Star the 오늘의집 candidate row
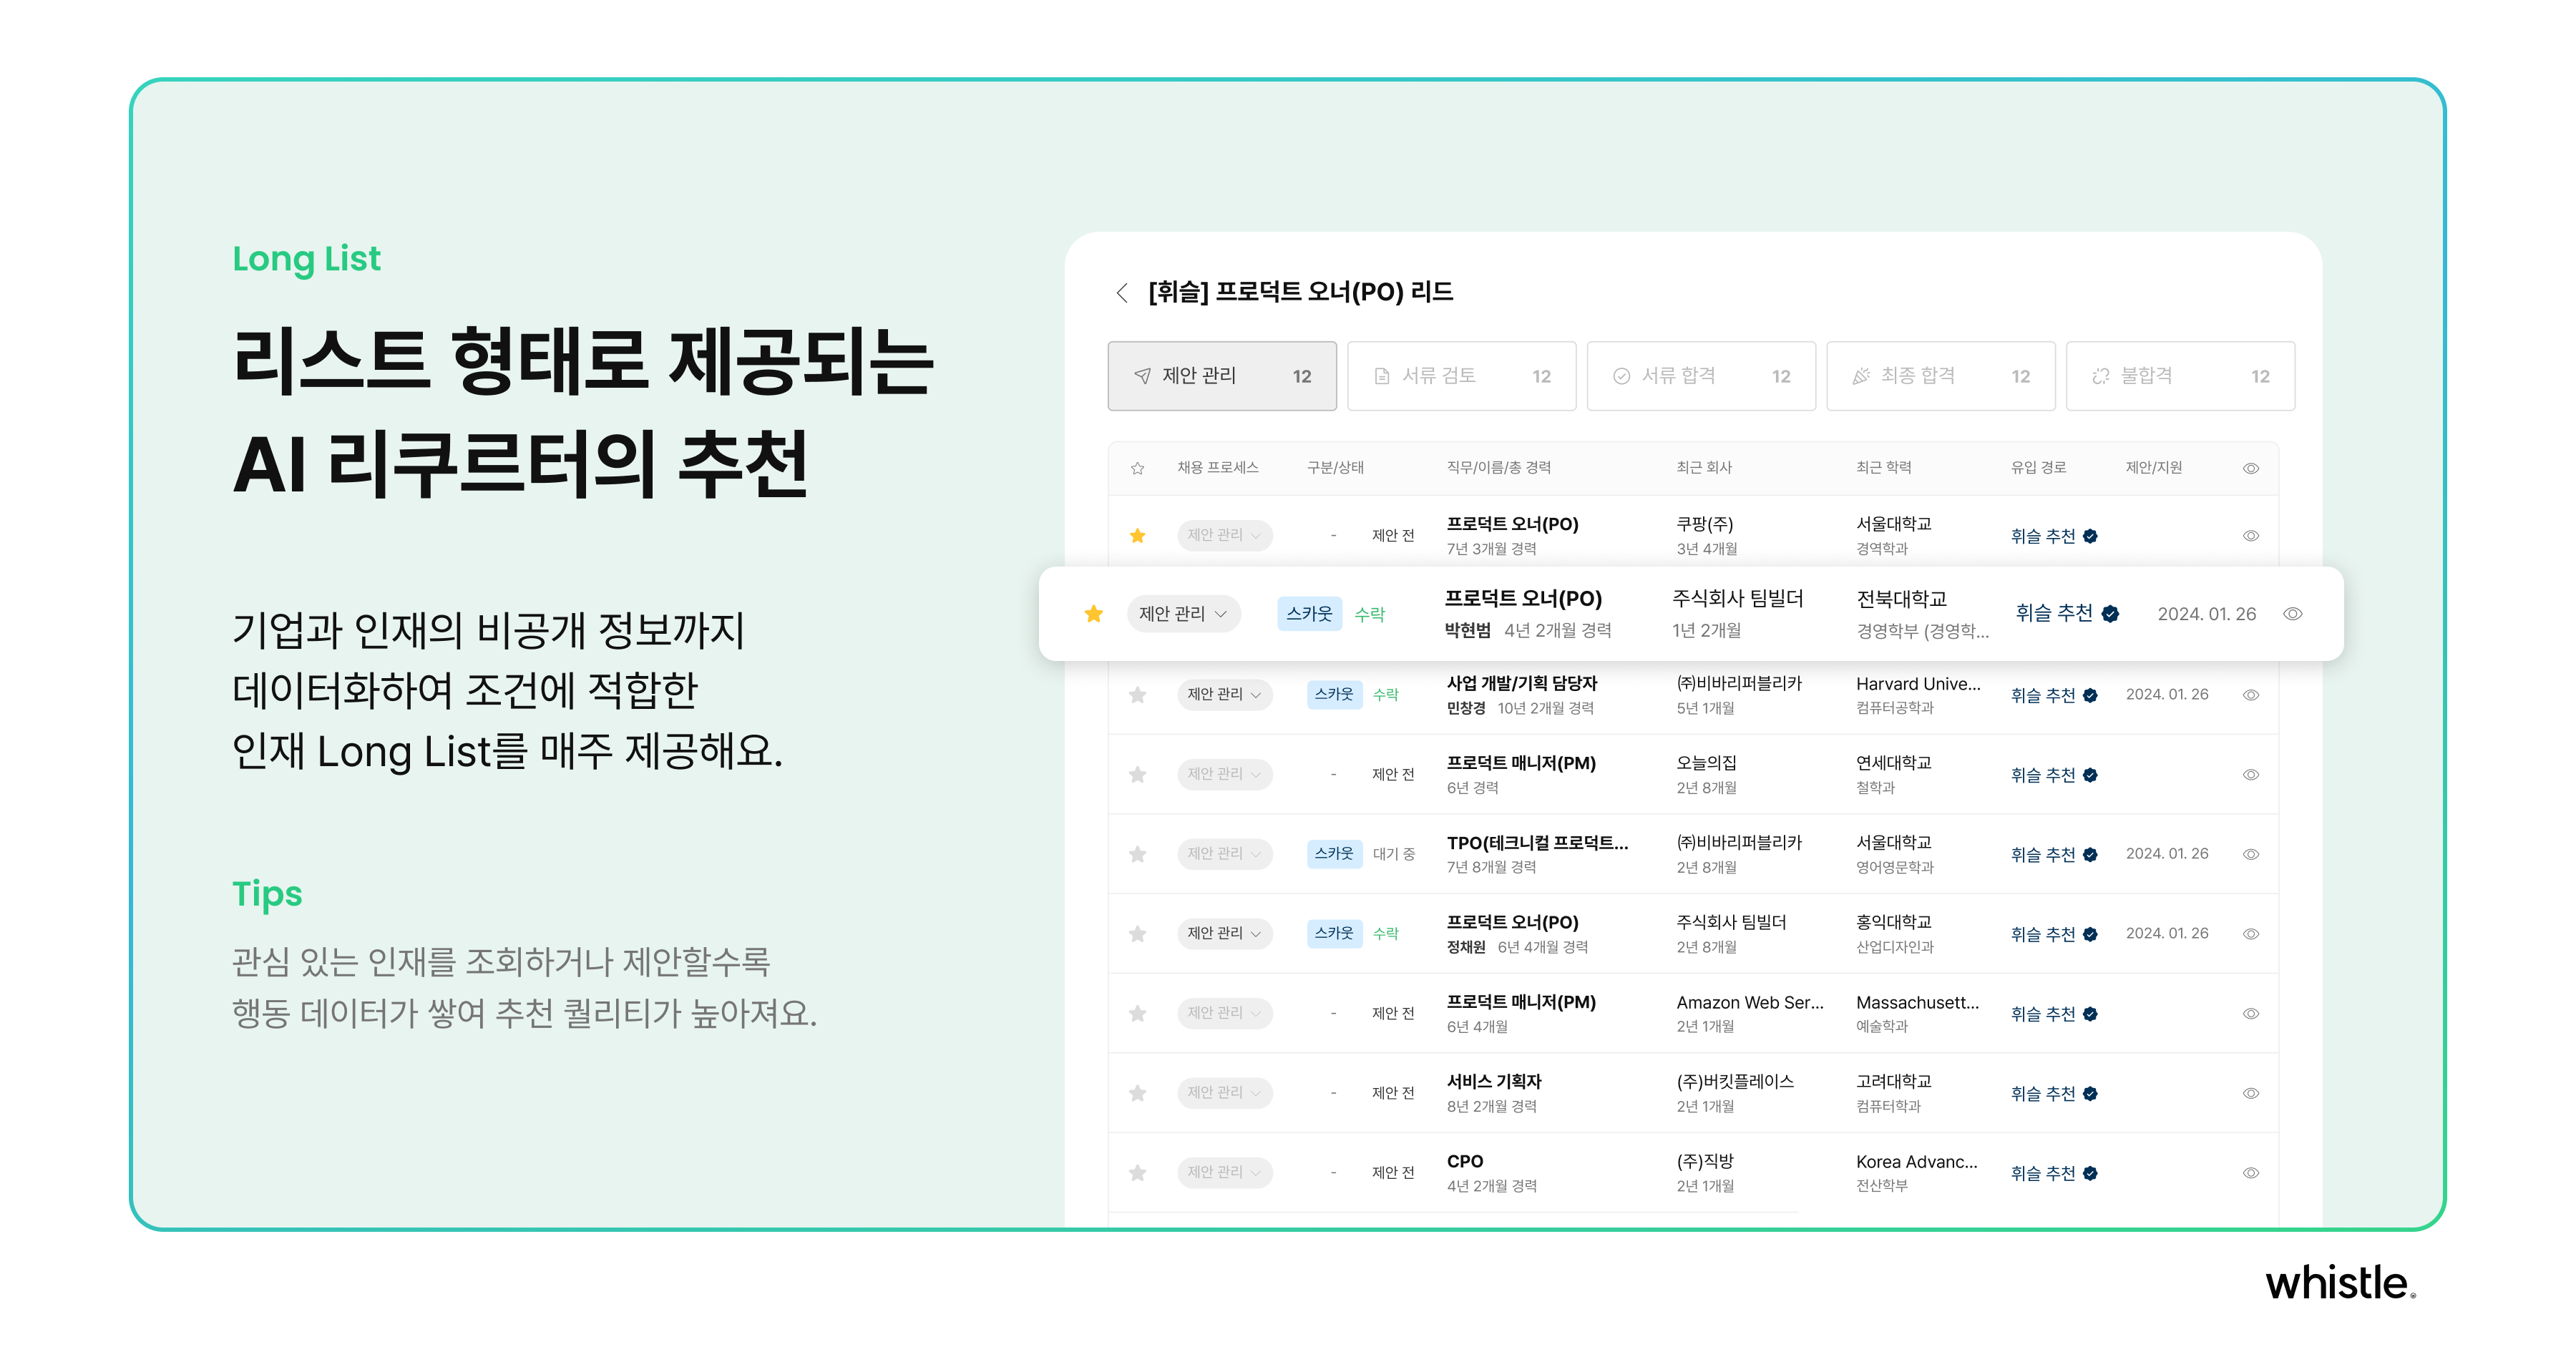This screenshot has height=1352, width=2576. point(1137,774)
